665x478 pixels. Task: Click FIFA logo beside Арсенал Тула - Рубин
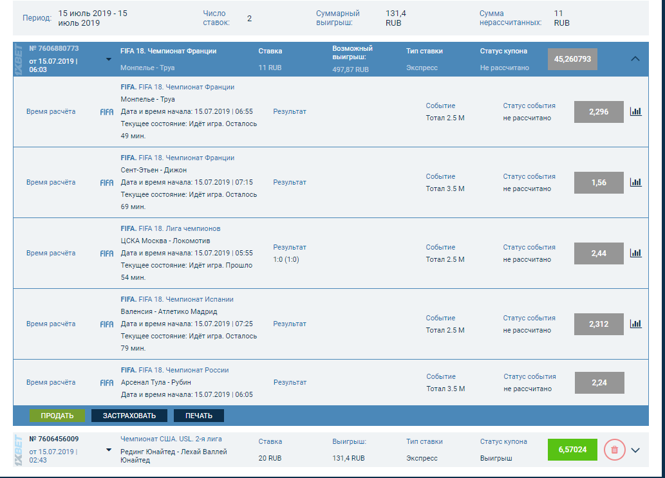pos(107,383)
